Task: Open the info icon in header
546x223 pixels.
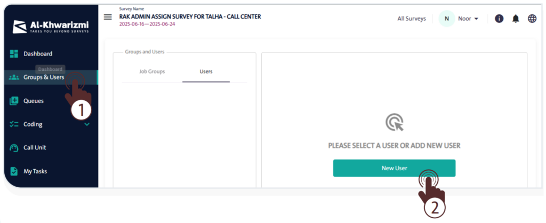Action: coord(499,19)
